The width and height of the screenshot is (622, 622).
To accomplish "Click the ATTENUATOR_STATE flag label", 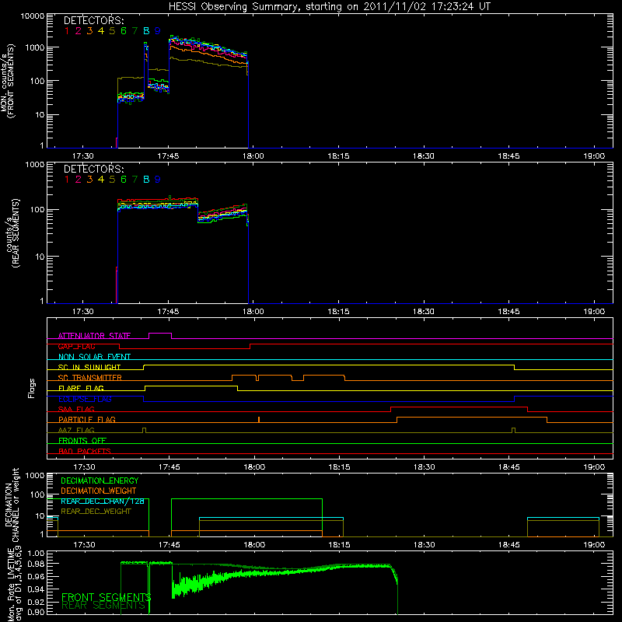I will click(x=94, y=336).
